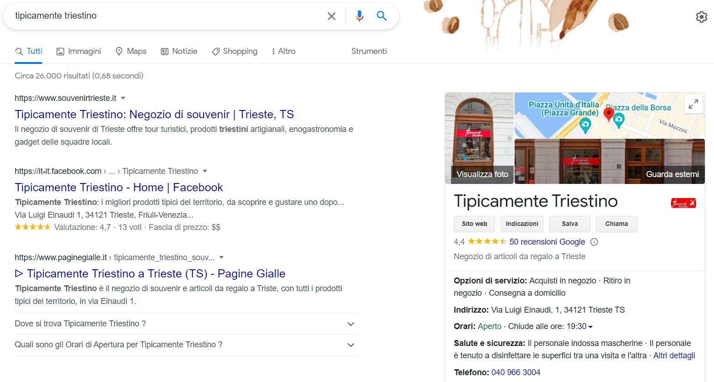Switch to the Maps tab
Image resolution: width=714 pixels, height=382 pixels.
click(x=131, y=51)
